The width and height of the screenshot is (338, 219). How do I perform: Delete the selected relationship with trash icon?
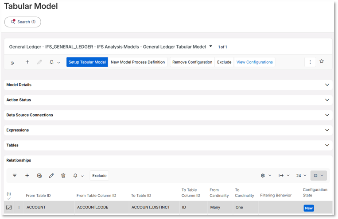63,176
